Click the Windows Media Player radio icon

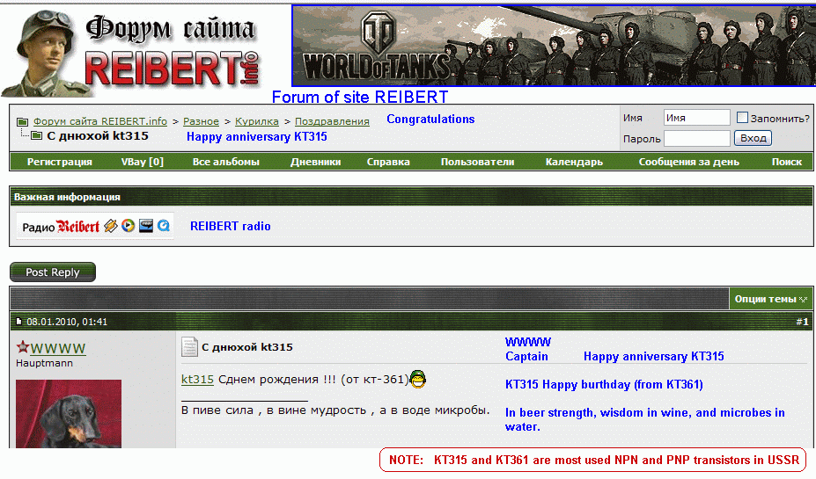[x=128, y=226]
